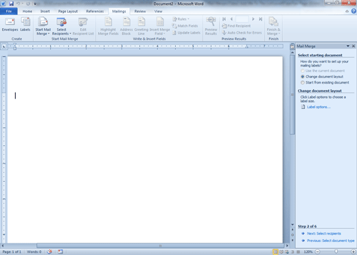Image resolution: width=357 pixels, height=255 pixels.
Task: Open the Labels tool in the ribbon
Action: click(25, 25)
